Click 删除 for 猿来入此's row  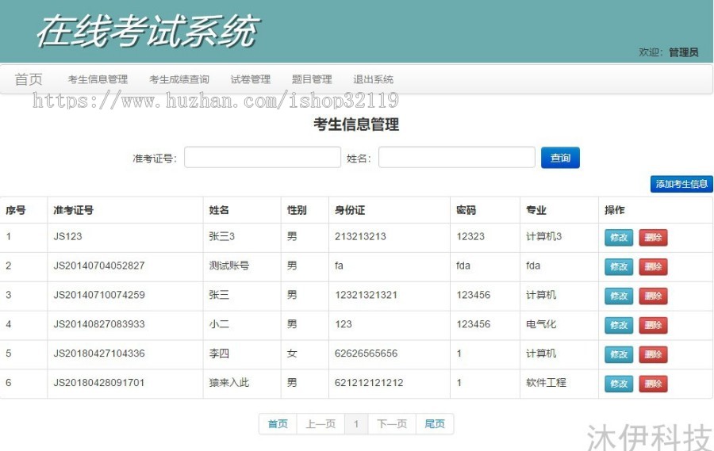[x=653, y=384]
